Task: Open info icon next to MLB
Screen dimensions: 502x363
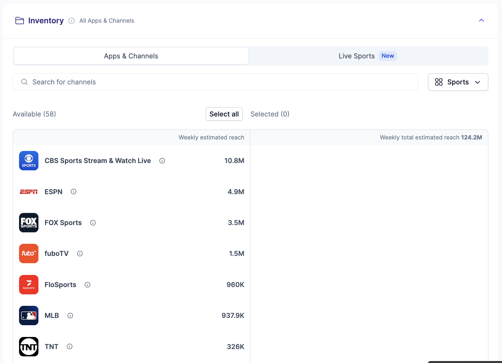Action: coord(70,316)
